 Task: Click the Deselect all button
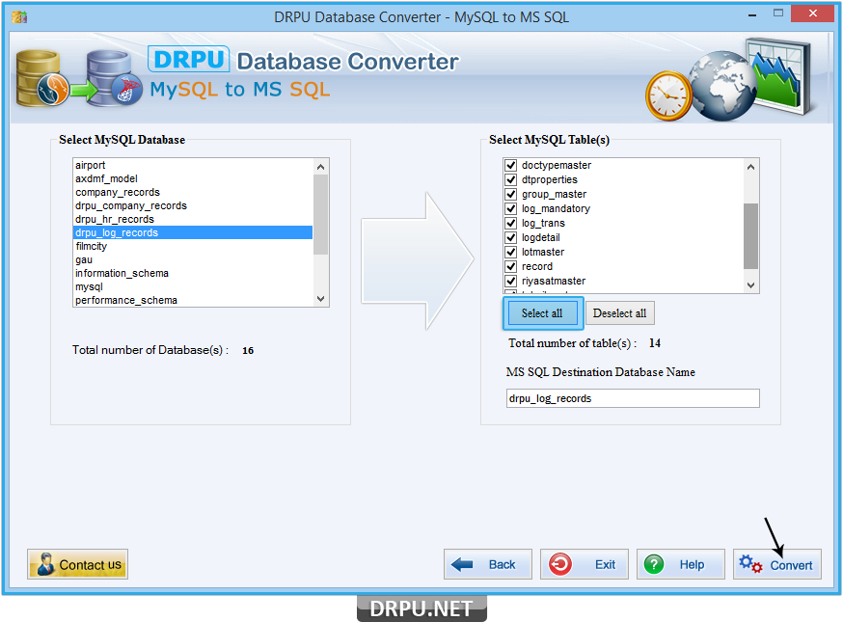620,313
